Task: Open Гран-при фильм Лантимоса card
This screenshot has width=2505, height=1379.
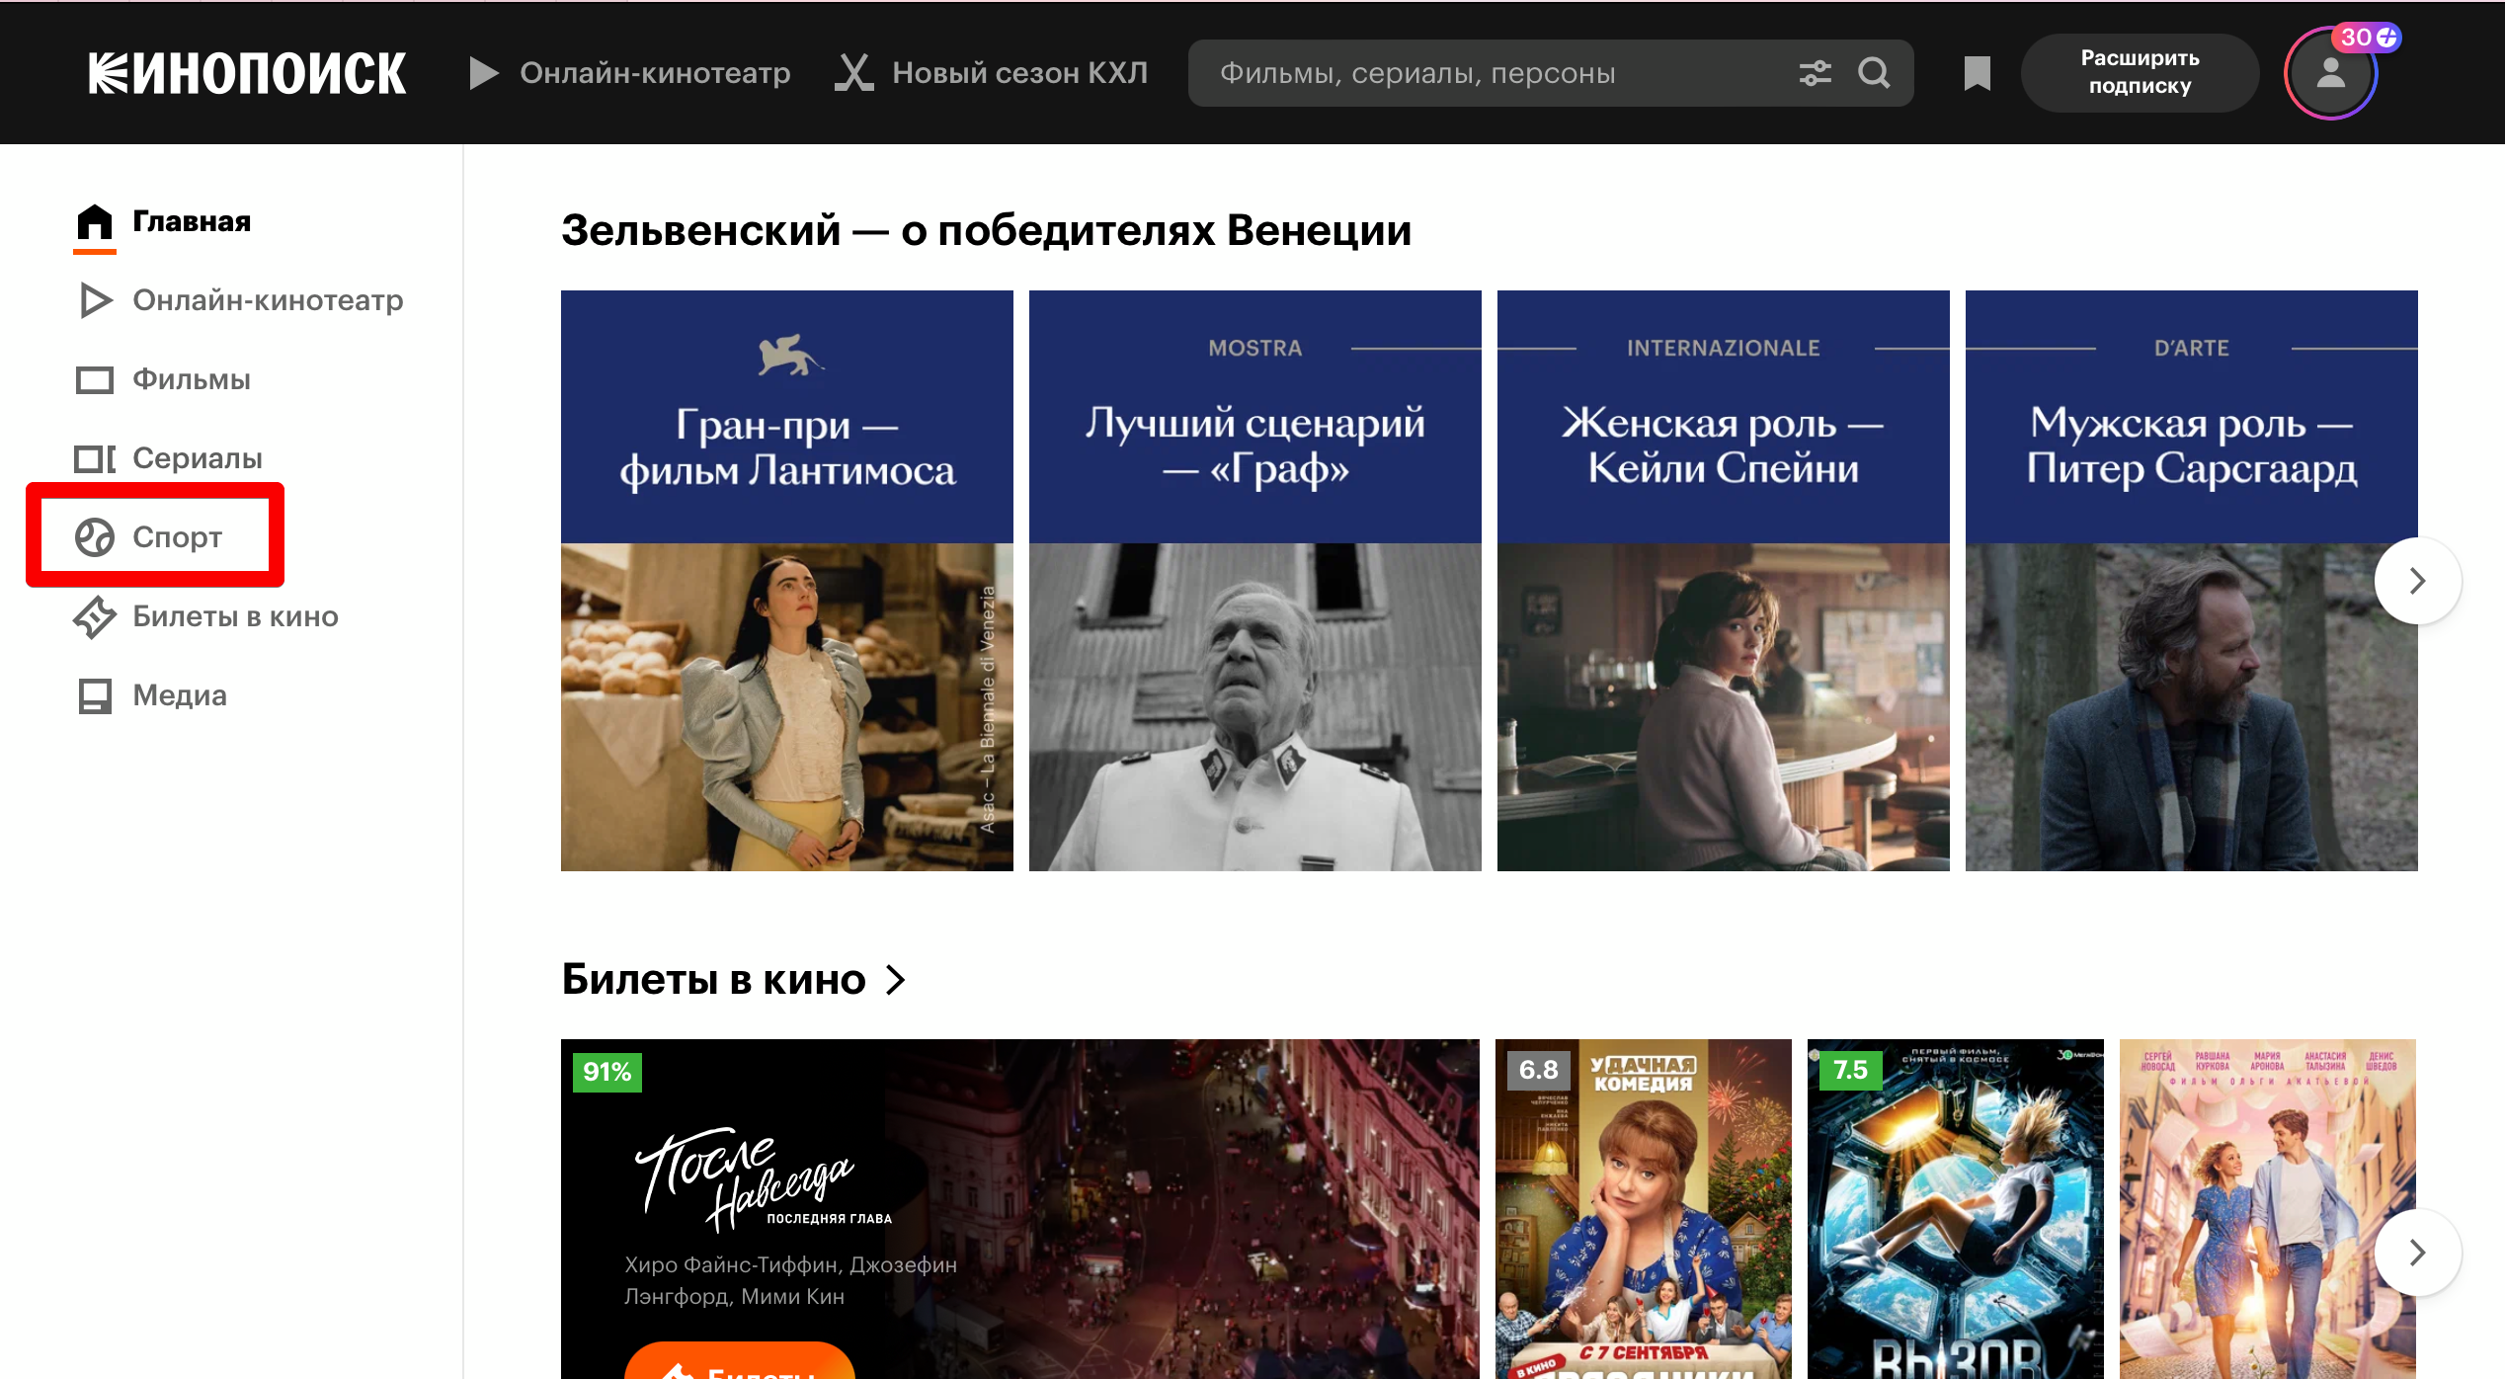Action: tap(786, 580)
